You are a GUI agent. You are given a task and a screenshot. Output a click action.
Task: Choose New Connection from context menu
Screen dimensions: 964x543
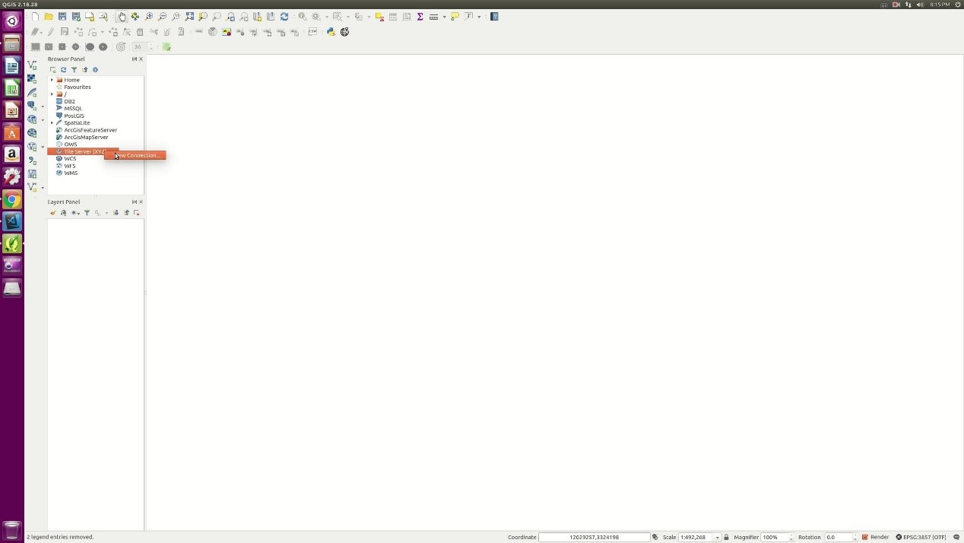coord(138,155)
